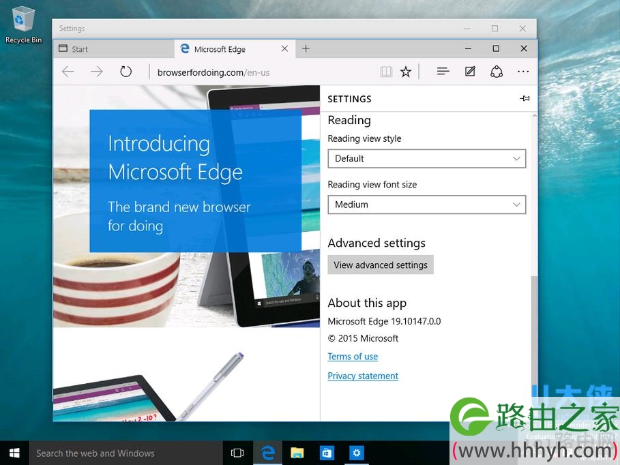Maximize the background Settings window
The height and width of the screenshot is (465, 620).
494,29
